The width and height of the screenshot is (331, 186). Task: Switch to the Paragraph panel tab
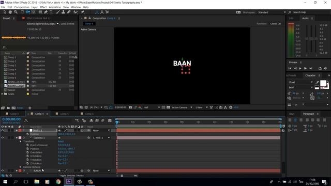pos(308,114)
